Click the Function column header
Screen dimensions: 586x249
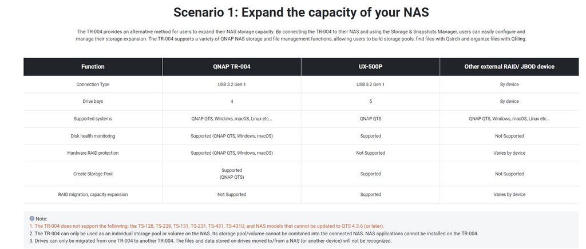tap(93, 67)
